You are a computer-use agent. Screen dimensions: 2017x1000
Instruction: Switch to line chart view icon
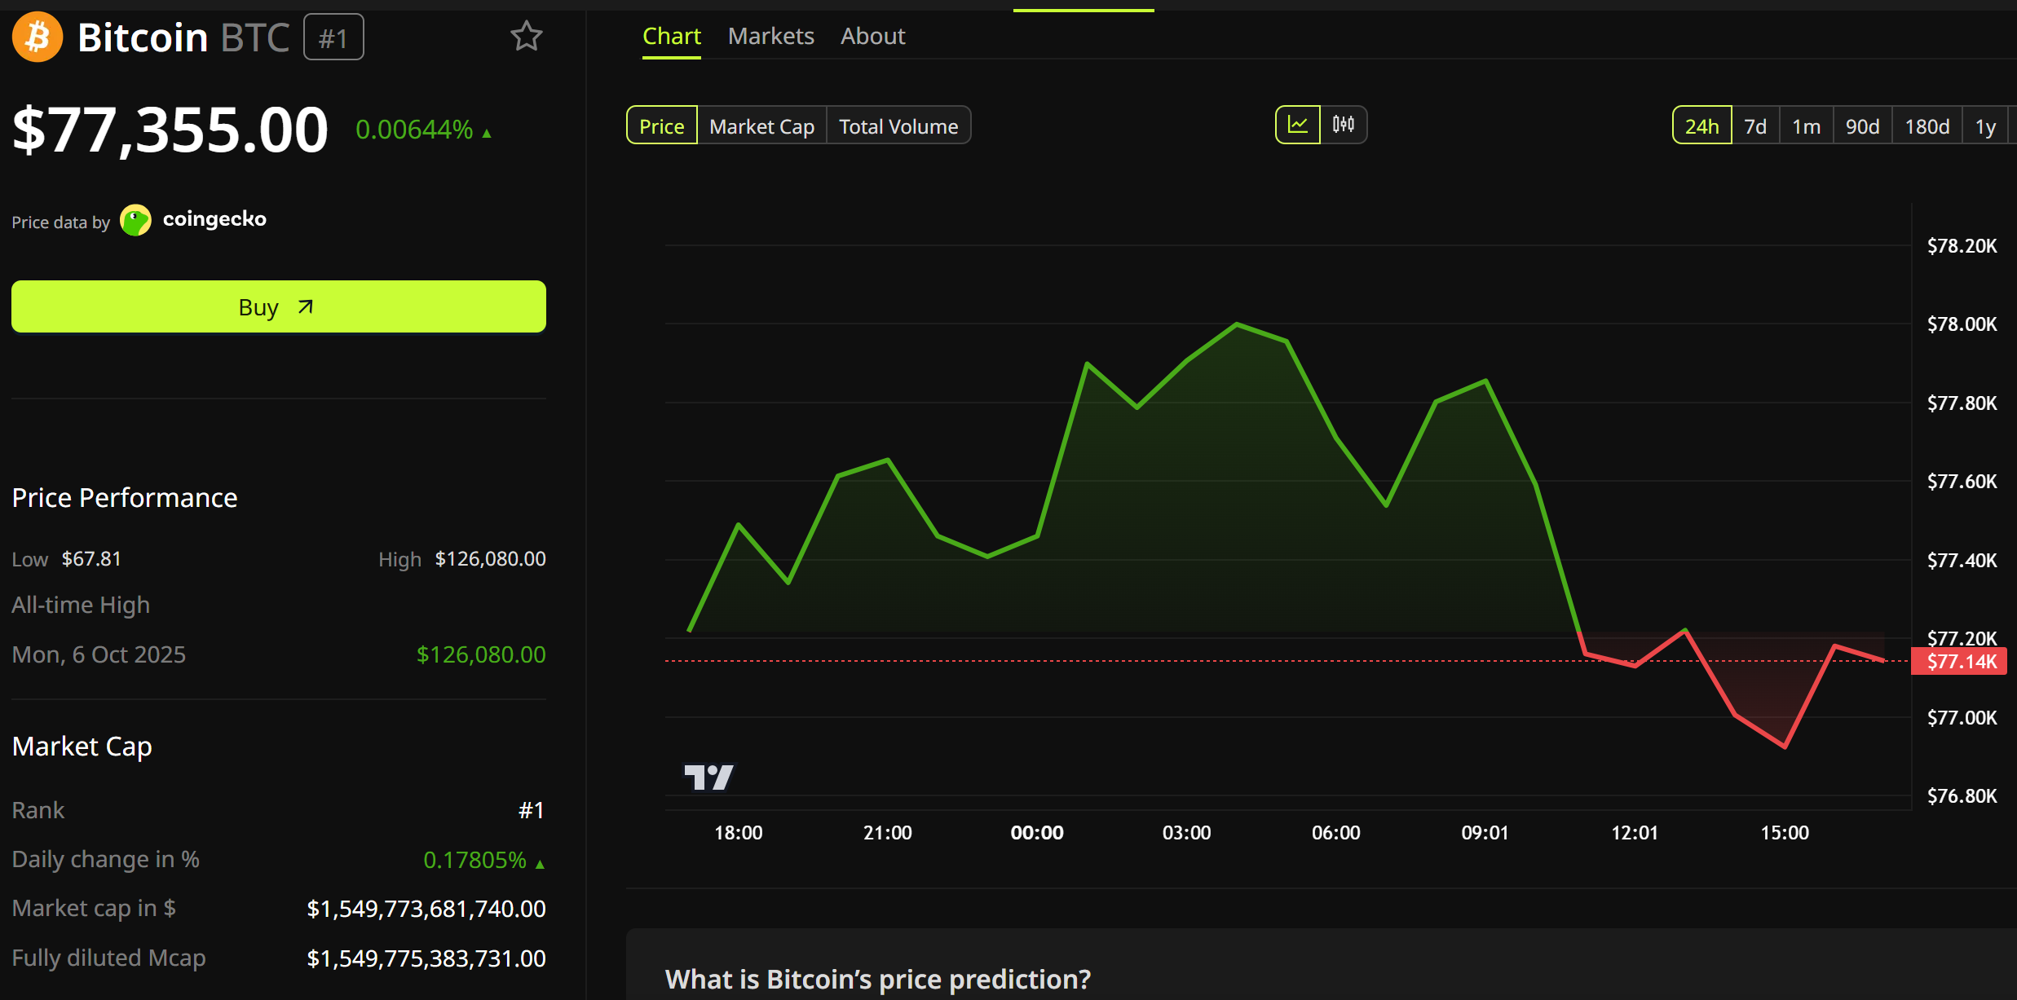(x=1298, y=125)
